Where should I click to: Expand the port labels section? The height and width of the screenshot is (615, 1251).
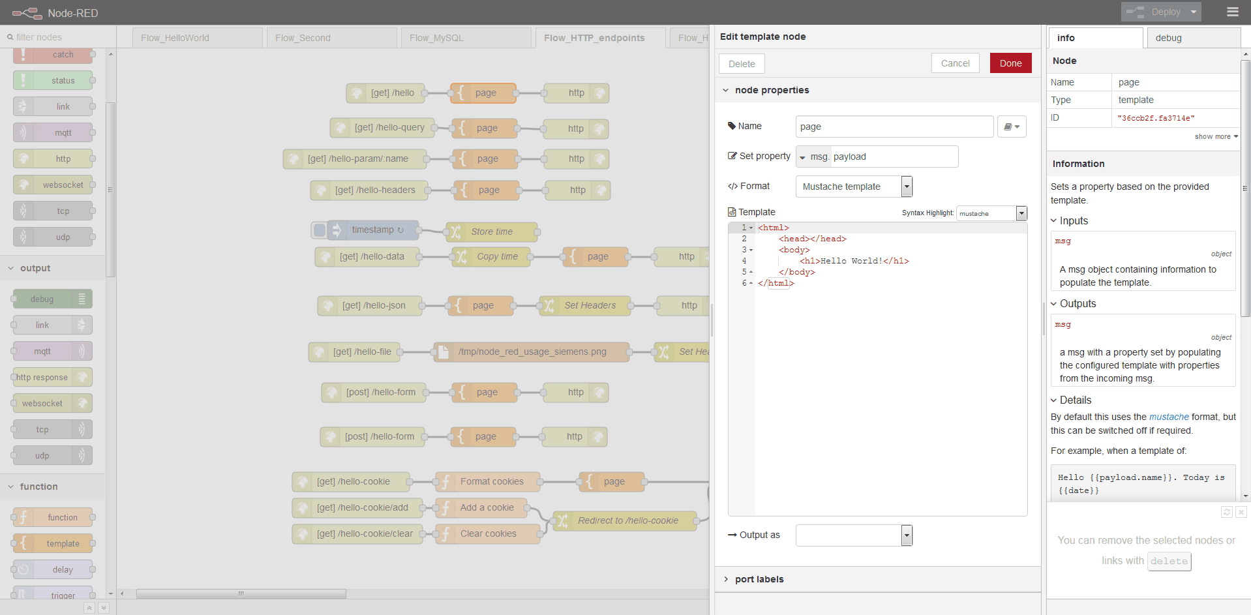tap(759, 579)
